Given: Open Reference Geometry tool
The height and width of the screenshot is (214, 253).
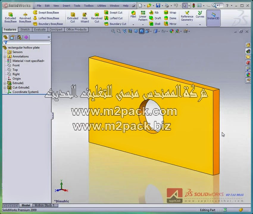Looking at the screenshot, I should click(187, 16).
